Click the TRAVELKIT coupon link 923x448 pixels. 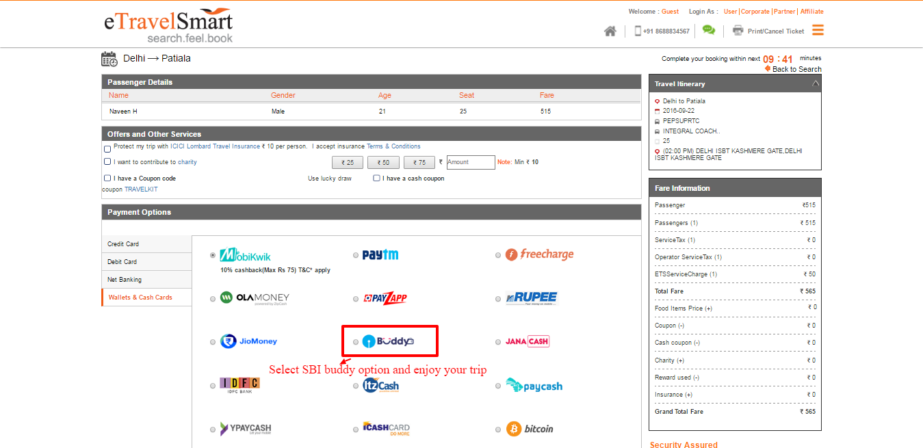[x=141, y=189]
